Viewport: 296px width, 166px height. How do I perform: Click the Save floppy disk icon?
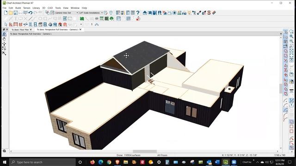(15, 13)
